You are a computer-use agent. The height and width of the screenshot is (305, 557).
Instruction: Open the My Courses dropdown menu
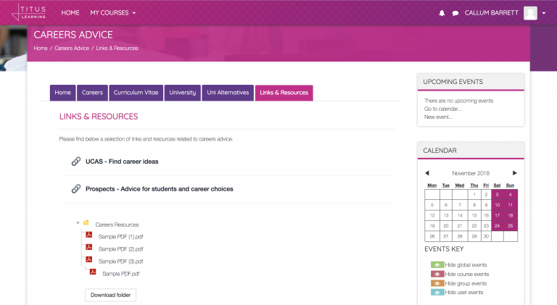click(112, 13)
